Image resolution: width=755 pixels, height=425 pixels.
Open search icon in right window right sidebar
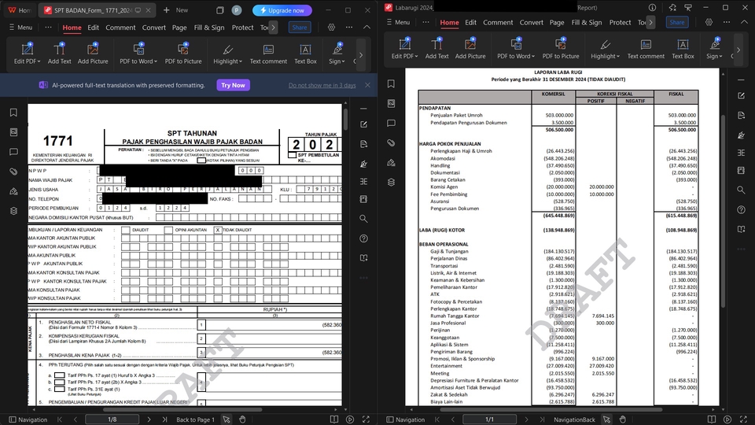[x=741, y=190]
